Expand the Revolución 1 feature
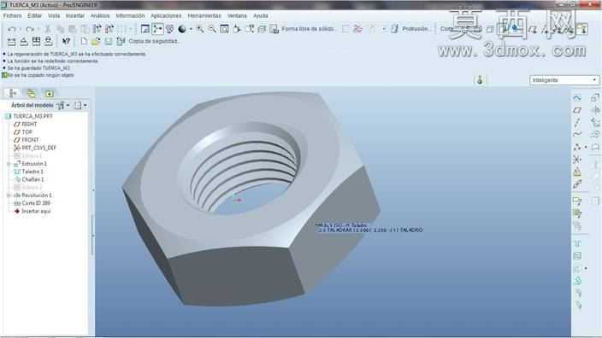 [x=9, y=195]
